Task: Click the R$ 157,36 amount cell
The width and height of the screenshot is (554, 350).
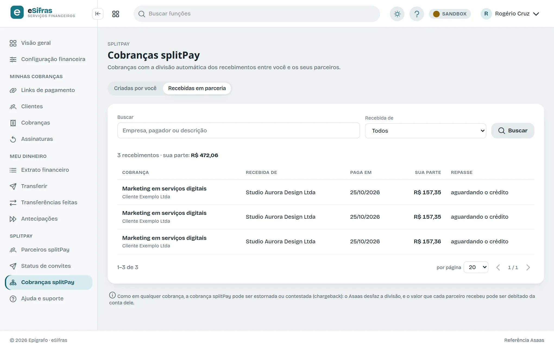Action: point(427,241)
